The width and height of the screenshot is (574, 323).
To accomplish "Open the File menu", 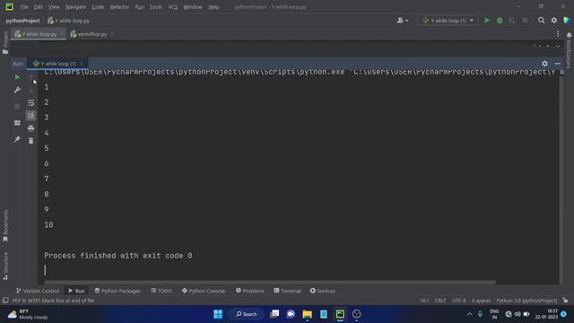I will pos(24,7).
